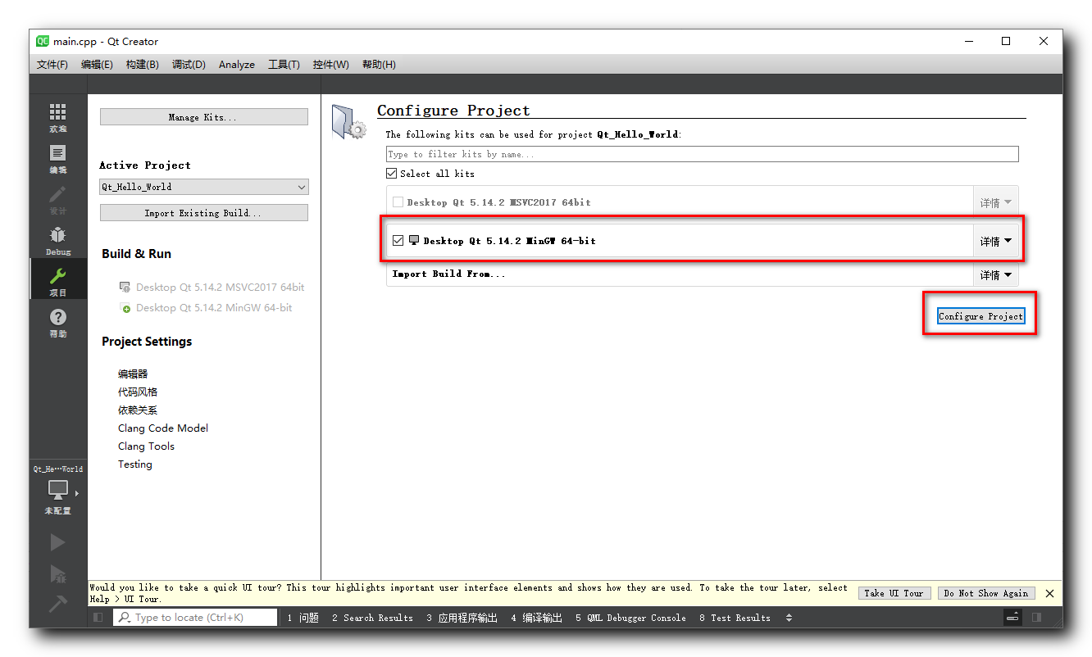Viewport: 1092px width, 657px height.
Task: Open the Active Project Qt_Hello_World dropdown
Action: pyautogui.click(x=204, y=187)
